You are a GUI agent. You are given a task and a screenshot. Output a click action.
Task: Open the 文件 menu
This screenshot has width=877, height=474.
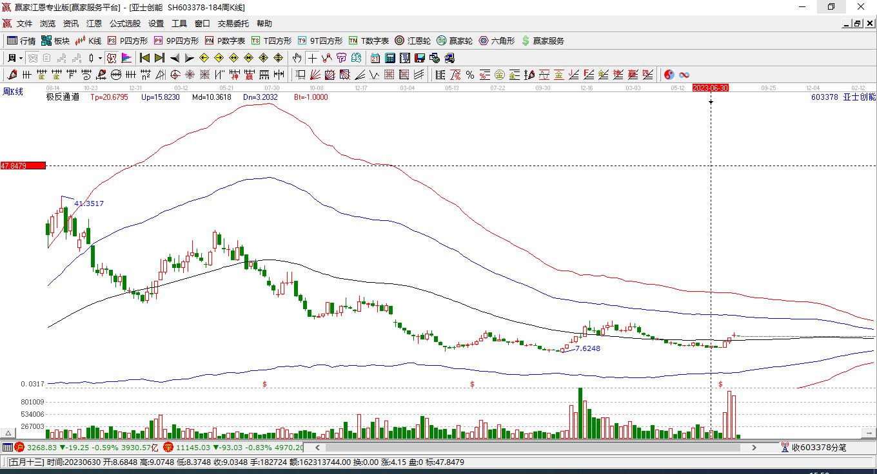25,24
